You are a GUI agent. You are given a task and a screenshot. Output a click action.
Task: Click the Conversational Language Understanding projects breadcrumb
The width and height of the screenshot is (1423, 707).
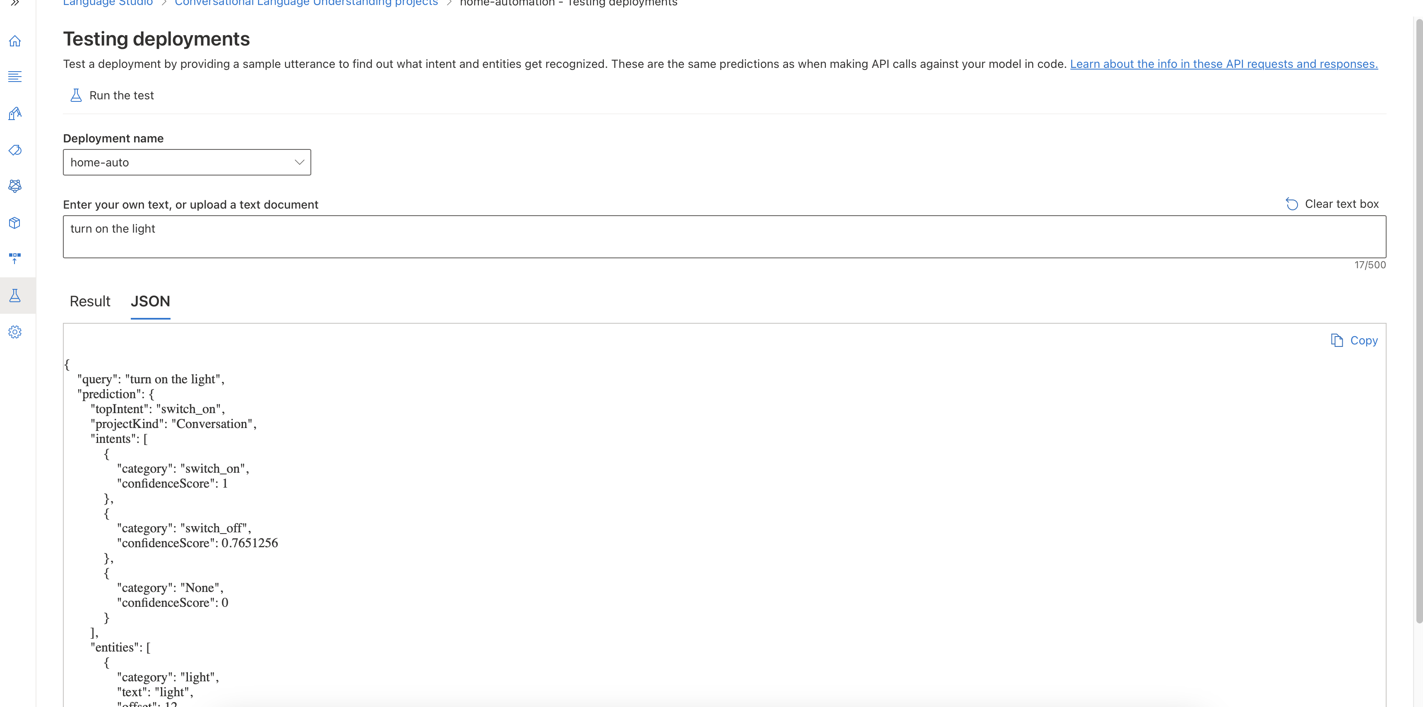(x=306, y=3)
